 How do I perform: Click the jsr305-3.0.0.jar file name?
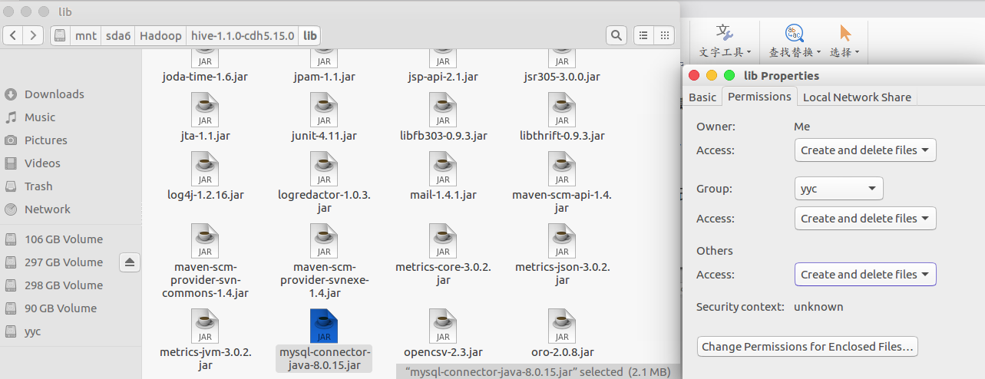point(562,77)
